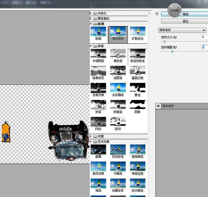Viewport: 208px width, 197px height.
Task: Pick the 石膏效果 filter thumbnail
Action: pos(98,88)
